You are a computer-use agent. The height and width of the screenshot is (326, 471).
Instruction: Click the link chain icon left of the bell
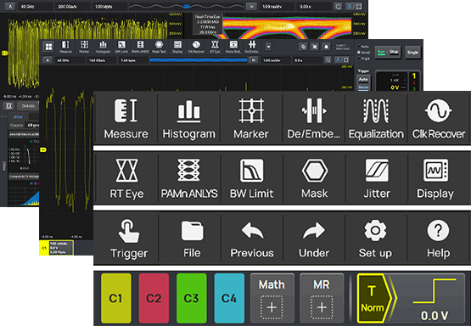303,47
